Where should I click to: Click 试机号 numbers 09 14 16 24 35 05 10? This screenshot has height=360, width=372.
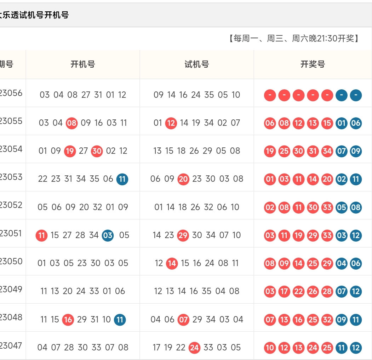coord(197,95)
